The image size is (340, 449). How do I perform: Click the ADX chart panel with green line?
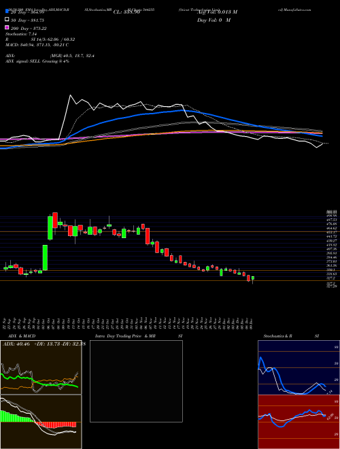41,367
